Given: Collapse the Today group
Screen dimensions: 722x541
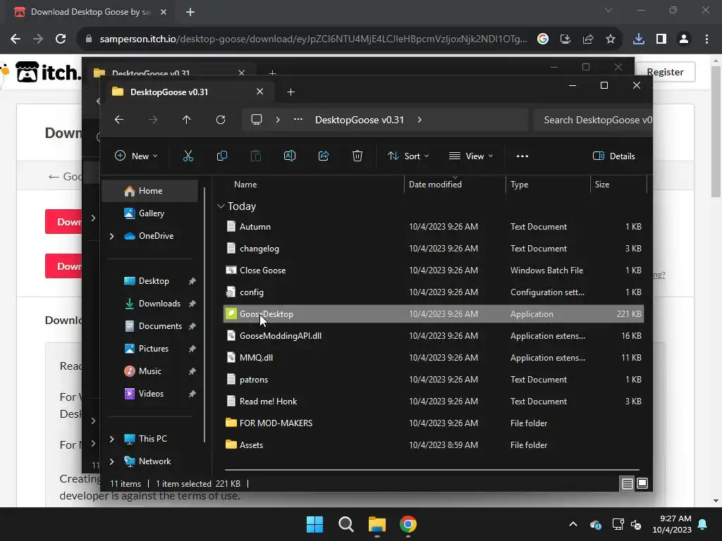Looking at the screenshot, I should pyautogui.click(x=221, y=206).
